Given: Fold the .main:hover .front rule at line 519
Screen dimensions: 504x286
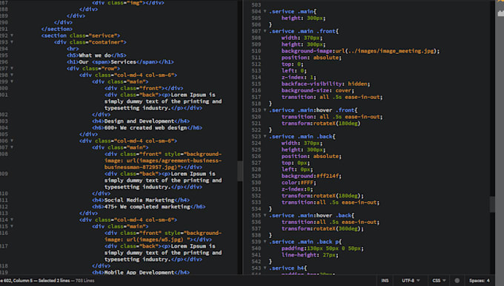Looking at the screenshot, I should coord(265,110).
